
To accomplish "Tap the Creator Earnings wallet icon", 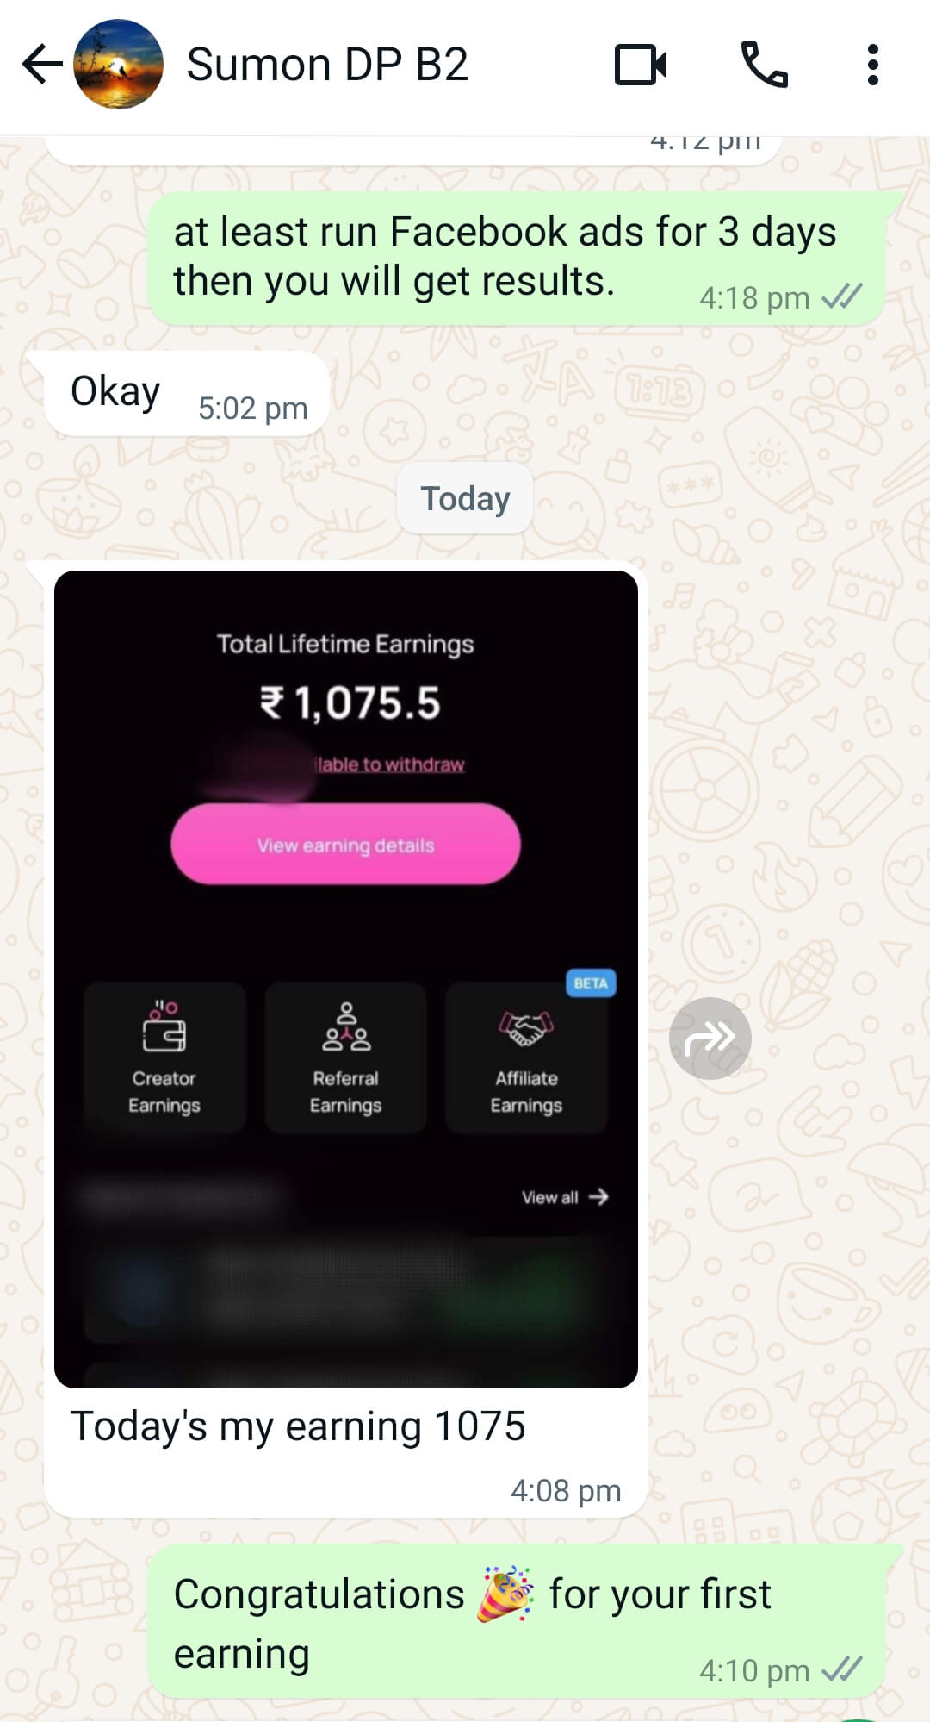I will (164, 1026).
